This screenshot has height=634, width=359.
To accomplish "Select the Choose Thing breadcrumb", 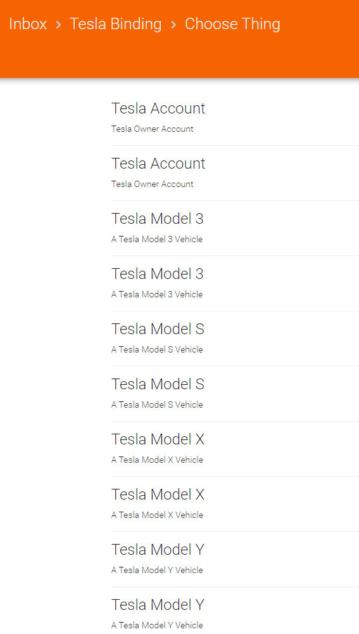I will click(x=232, y=24).
